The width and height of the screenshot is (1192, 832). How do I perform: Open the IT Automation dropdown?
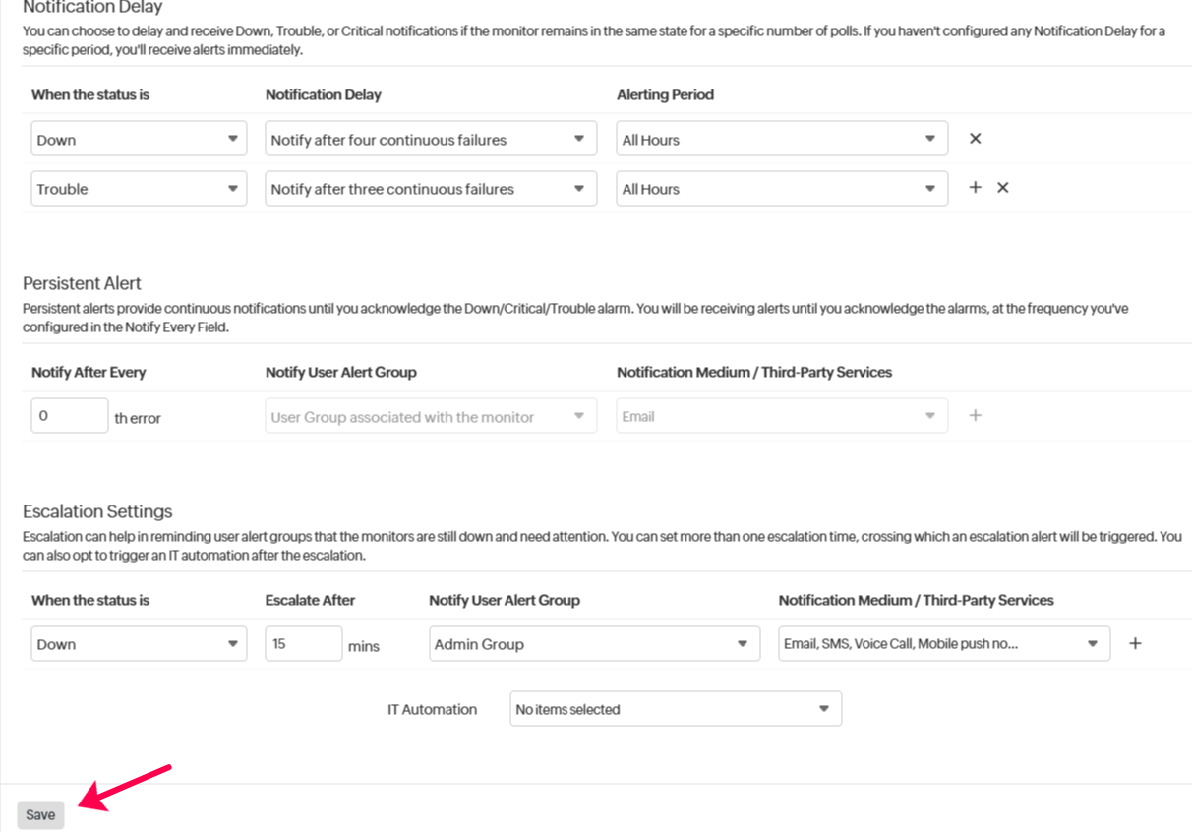click(676, 709)
